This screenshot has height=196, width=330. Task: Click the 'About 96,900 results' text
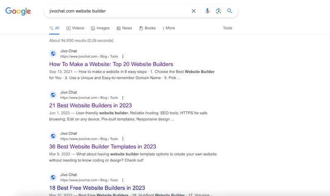click(x=81, y=40)
